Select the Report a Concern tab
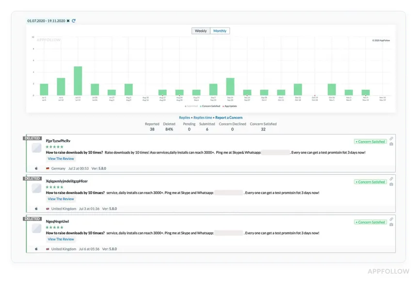This screenshot has width=417, height=281. click(x=229, y=117)
